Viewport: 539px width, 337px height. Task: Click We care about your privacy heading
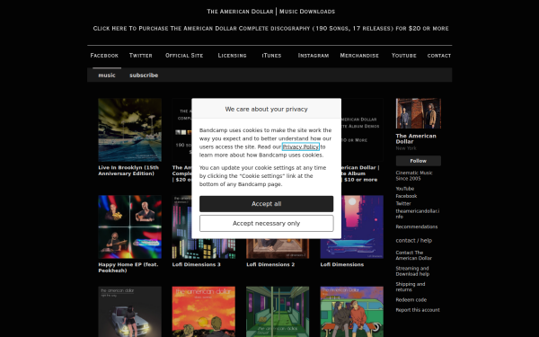pyautogui.click(x=267, y=109)
